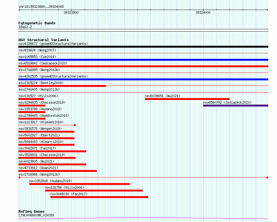277x222 pixels.
Task: Select end marker of nsv1113917 Alsmadi2014 line
Action: (x=75, y=125)
